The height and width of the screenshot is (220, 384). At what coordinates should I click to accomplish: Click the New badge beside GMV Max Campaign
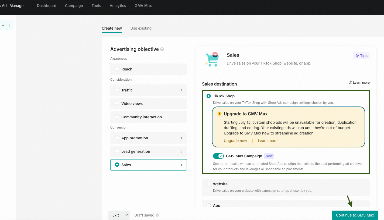(269, 156)
